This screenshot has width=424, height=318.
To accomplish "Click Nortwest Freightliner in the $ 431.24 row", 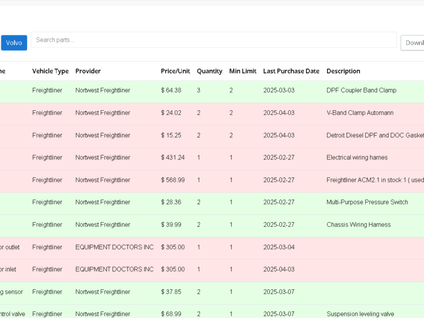I will tap(103, 157).
